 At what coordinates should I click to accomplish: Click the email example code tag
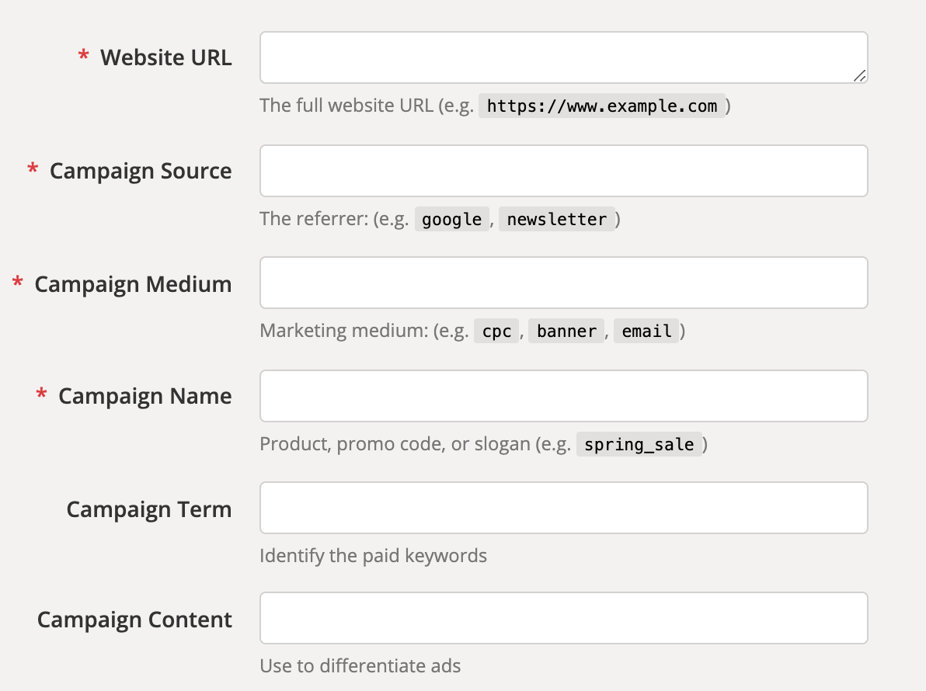(x=646, y=332)
